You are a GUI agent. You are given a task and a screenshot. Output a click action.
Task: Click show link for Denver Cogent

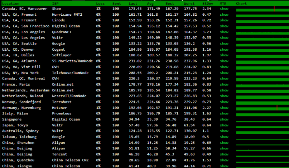point(224,49)
